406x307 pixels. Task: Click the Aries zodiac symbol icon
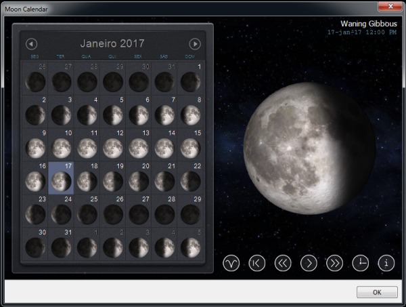[231, 264]
